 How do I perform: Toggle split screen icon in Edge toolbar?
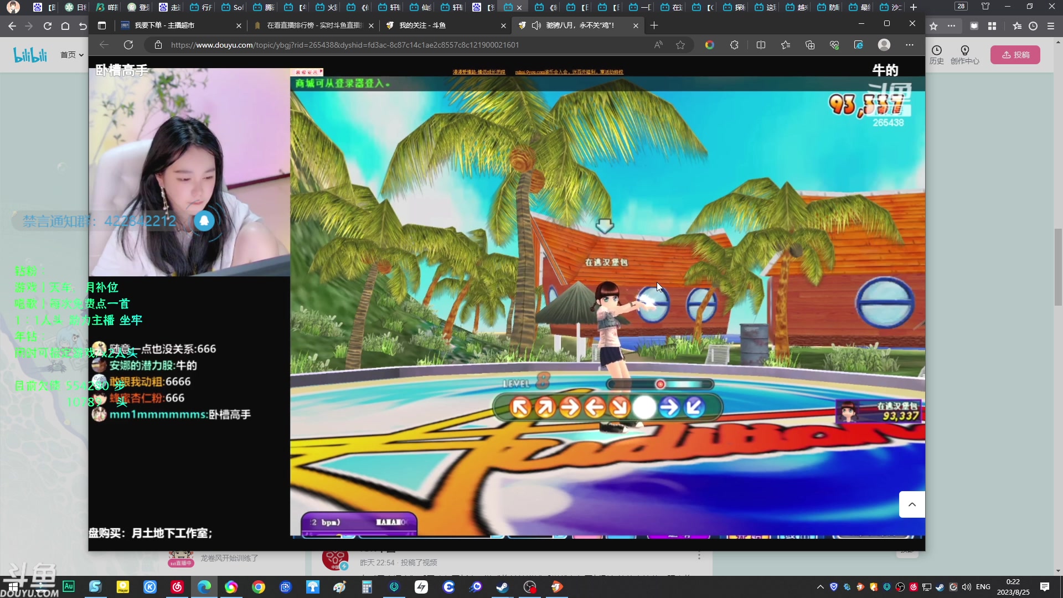point(761,45)
